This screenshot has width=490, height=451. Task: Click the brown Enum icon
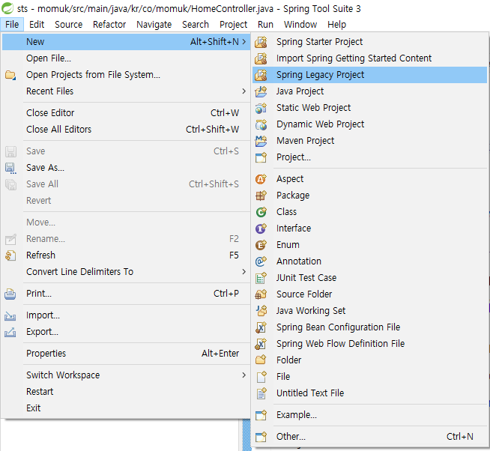click(261, 245)
